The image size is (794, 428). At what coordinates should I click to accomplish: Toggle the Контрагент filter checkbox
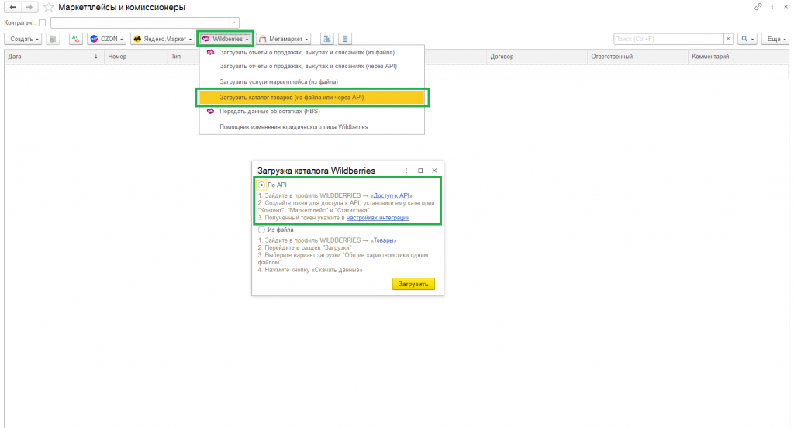tap(43, 22)
